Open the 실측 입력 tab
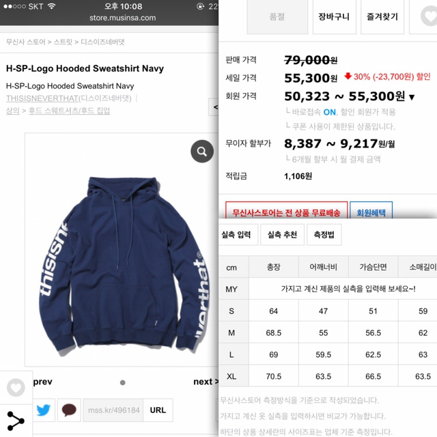The height and width of the screenshot is (437, 437). point(237,235)
